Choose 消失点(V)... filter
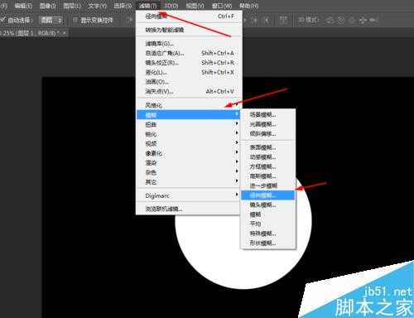 [188, 91]
